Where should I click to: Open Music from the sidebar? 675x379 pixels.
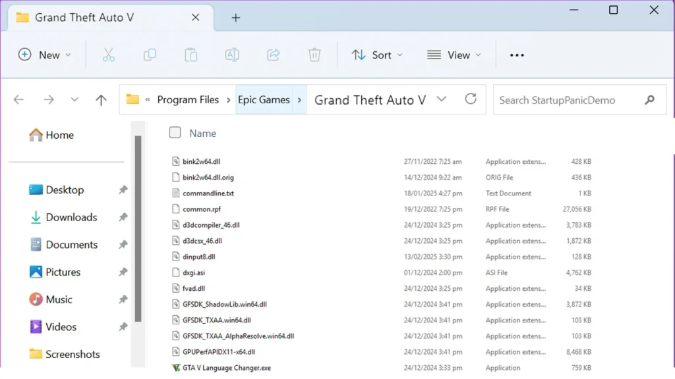tap(58, 299)
